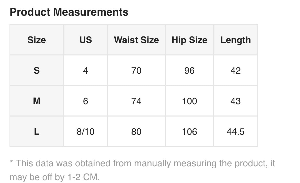This screenshot has width=300, height=183.
Task: Select the M size row label
Action: (37, 101)
